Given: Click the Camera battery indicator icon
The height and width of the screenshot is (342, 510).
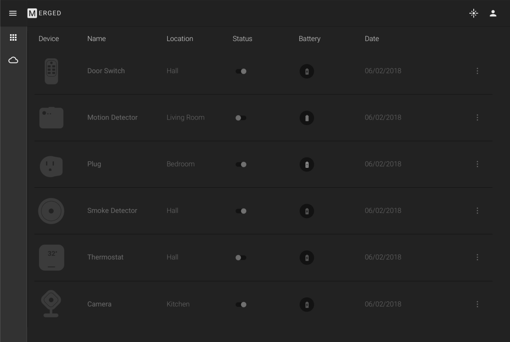Looking at the screenshot, I should pyautogui.click(x=306, y=305).
